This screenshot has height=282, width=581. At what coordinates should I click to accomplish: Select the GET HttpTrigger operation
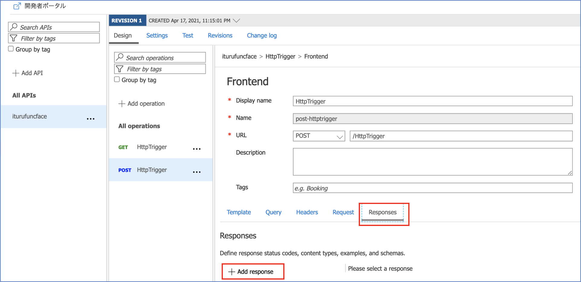pyautogui.click(x=161, y=147)
